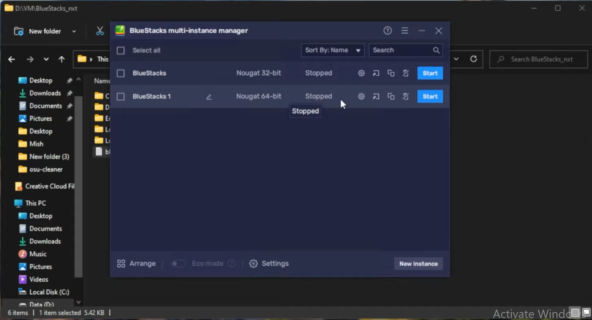Viewport: 592px width, 320px height.
Task: Expand the address bar history dropdown
Action: [x=456, y=59]
